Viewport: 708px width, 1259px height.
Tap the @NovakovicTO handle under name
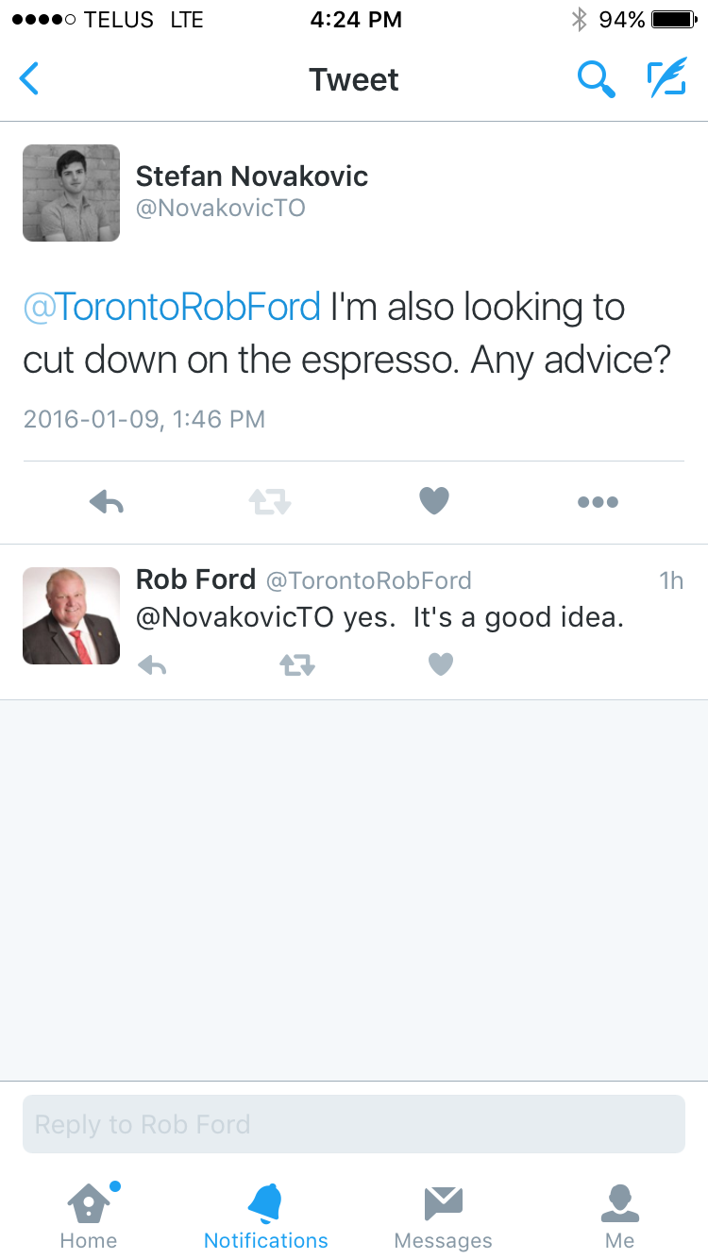(x=220, y=208)
